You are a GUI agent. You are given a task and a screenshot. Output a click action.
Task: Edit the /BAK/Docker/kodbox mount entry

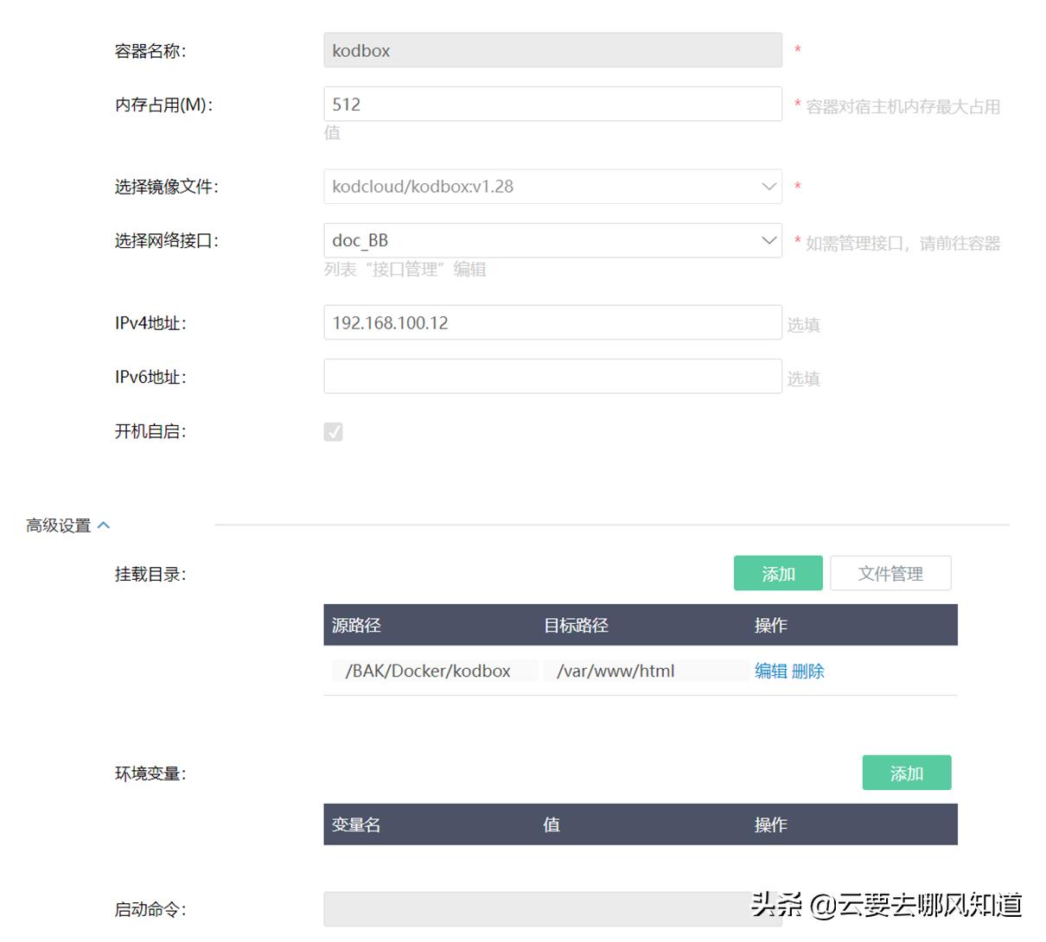point(772,671)
